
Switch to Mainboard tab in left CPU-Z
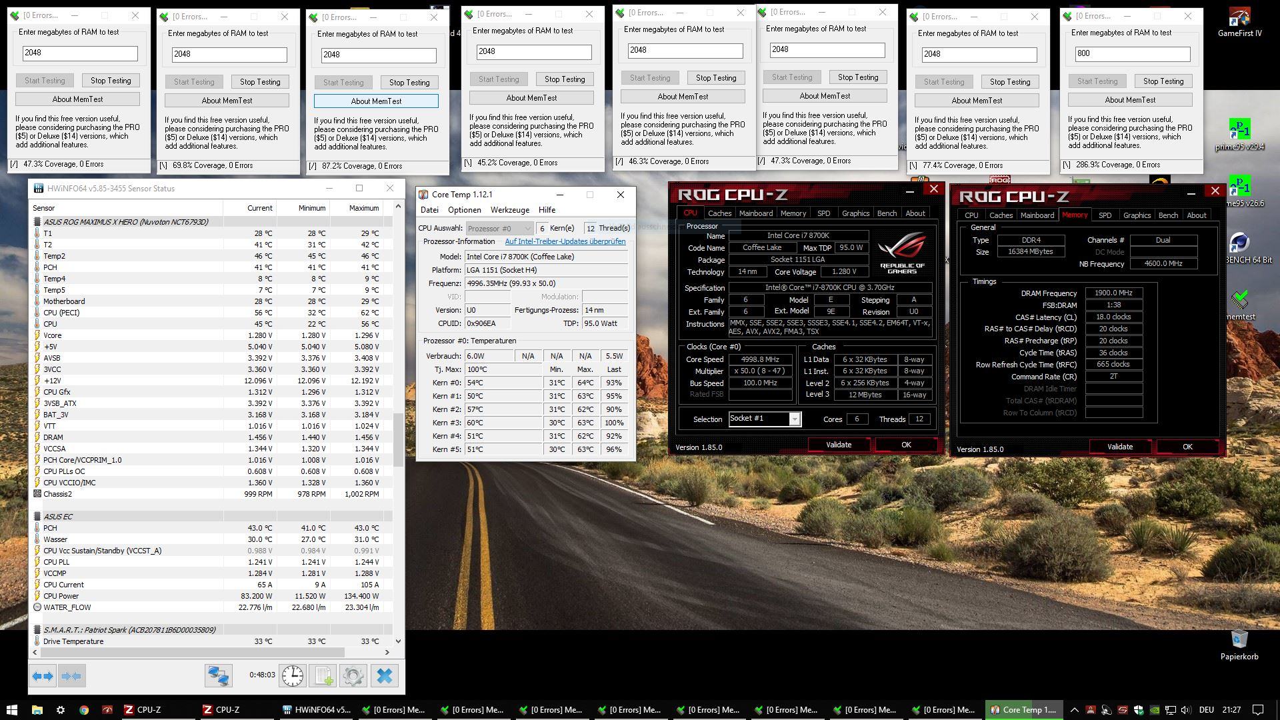coord(756,213)
